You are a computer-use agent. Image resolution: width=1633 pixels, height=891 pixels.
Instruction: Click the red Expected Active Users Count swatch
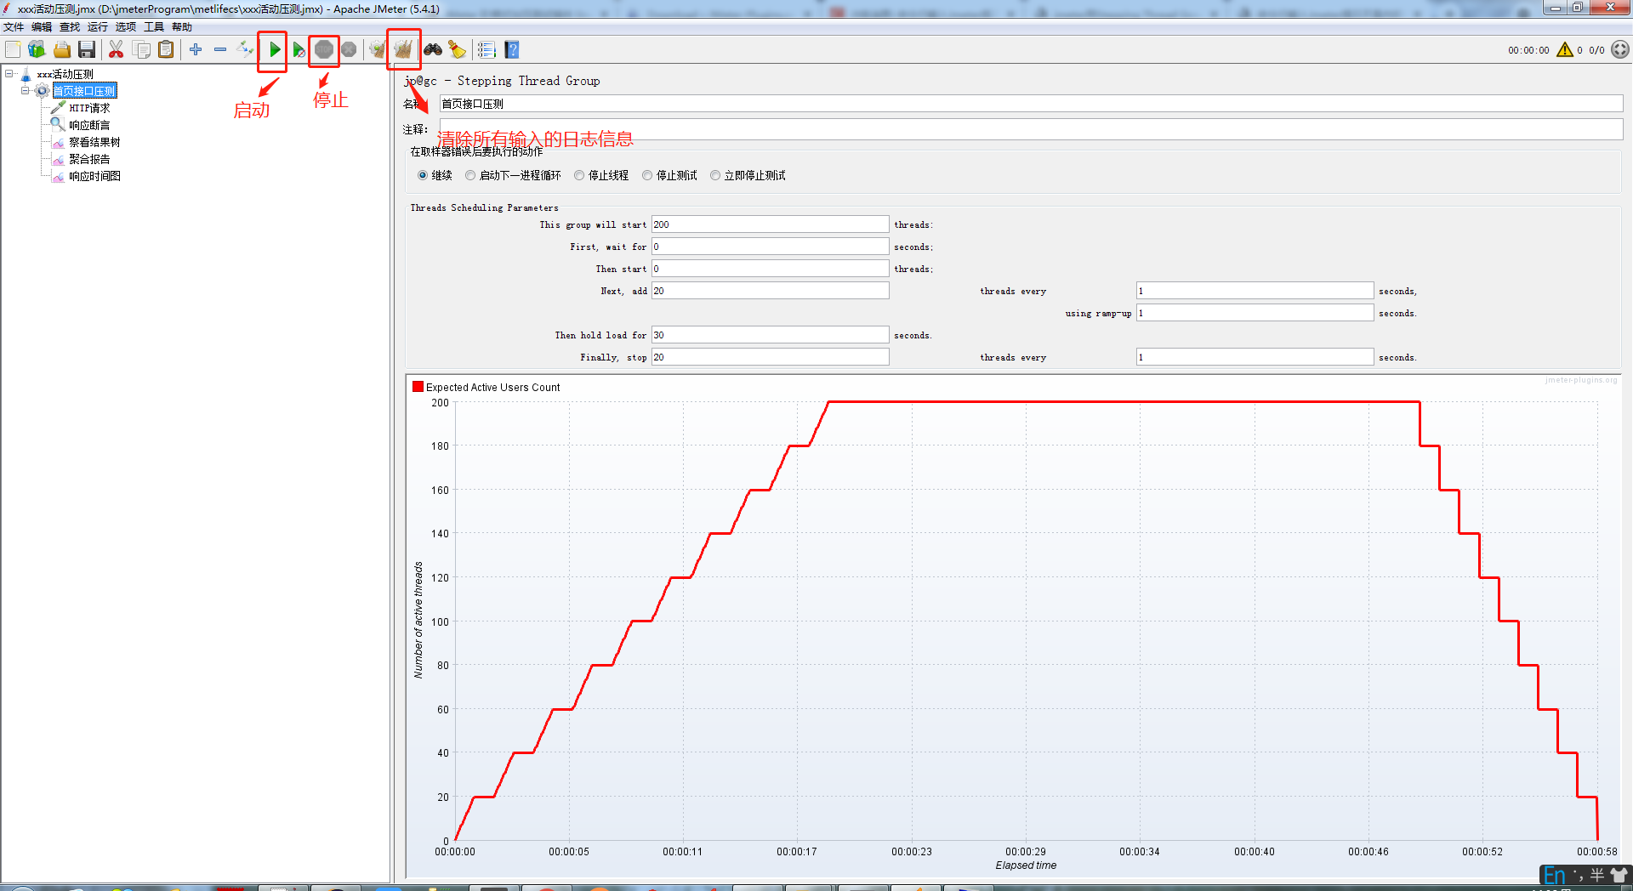pyautogui.click(x=418, y=387)
